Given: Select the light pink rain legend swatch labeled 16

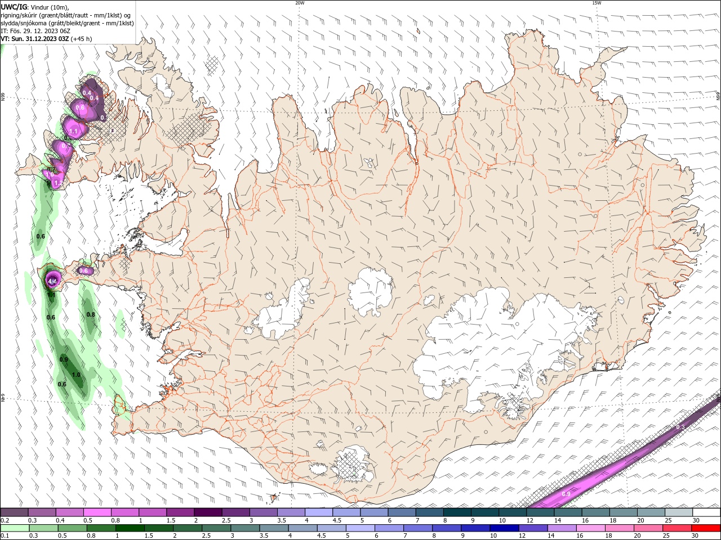Looking at the screenshot, I should point(590,528).
